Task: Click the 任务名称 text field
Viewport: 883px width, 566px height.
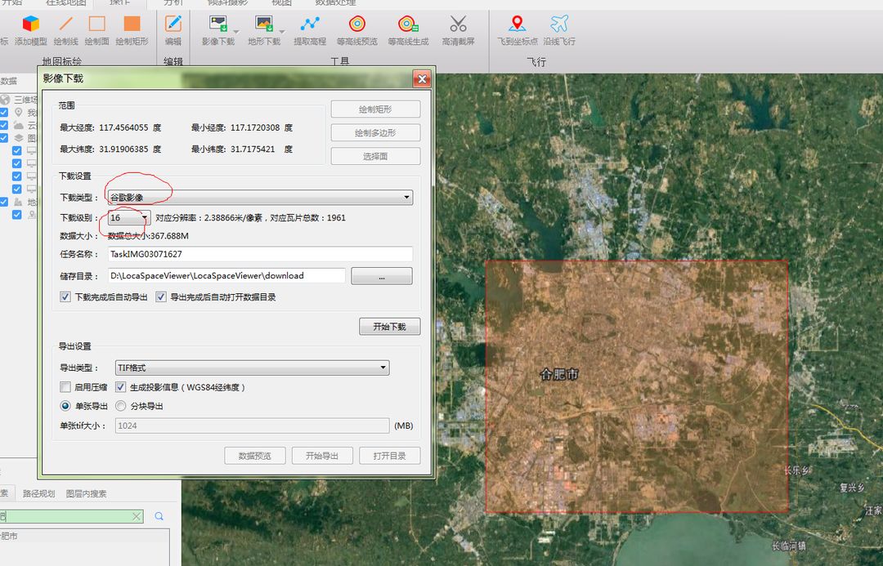Action: click(x=259, y=254)
